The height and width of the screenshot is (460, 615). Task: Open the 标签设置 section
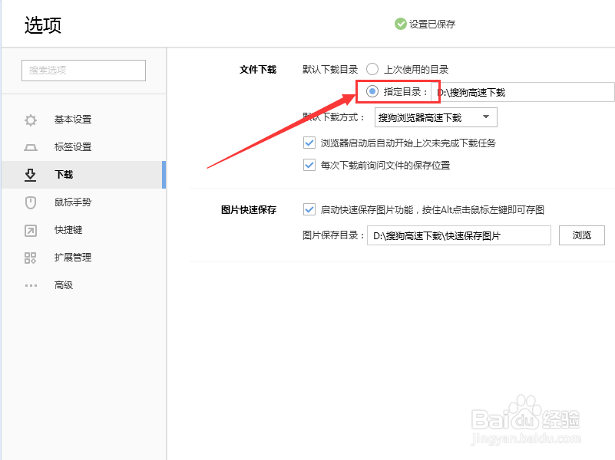(84, 147)
